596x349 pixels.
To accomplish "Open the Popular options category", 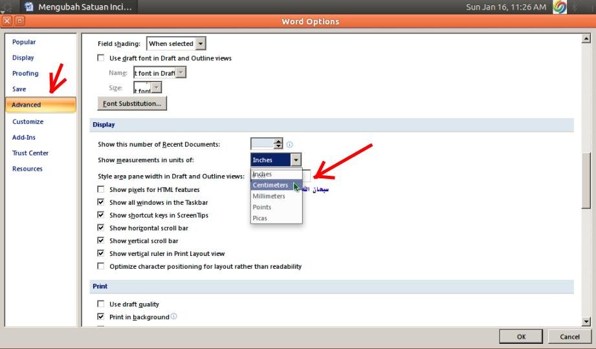I will point(24,42).
